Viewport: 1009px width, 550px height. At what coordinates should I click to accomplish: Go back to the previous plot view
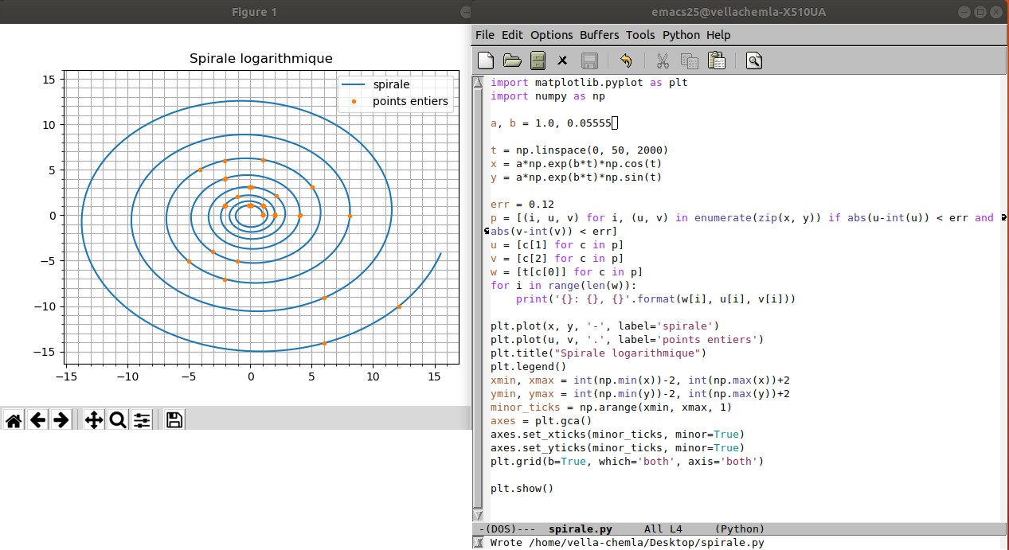pos(37,420)
